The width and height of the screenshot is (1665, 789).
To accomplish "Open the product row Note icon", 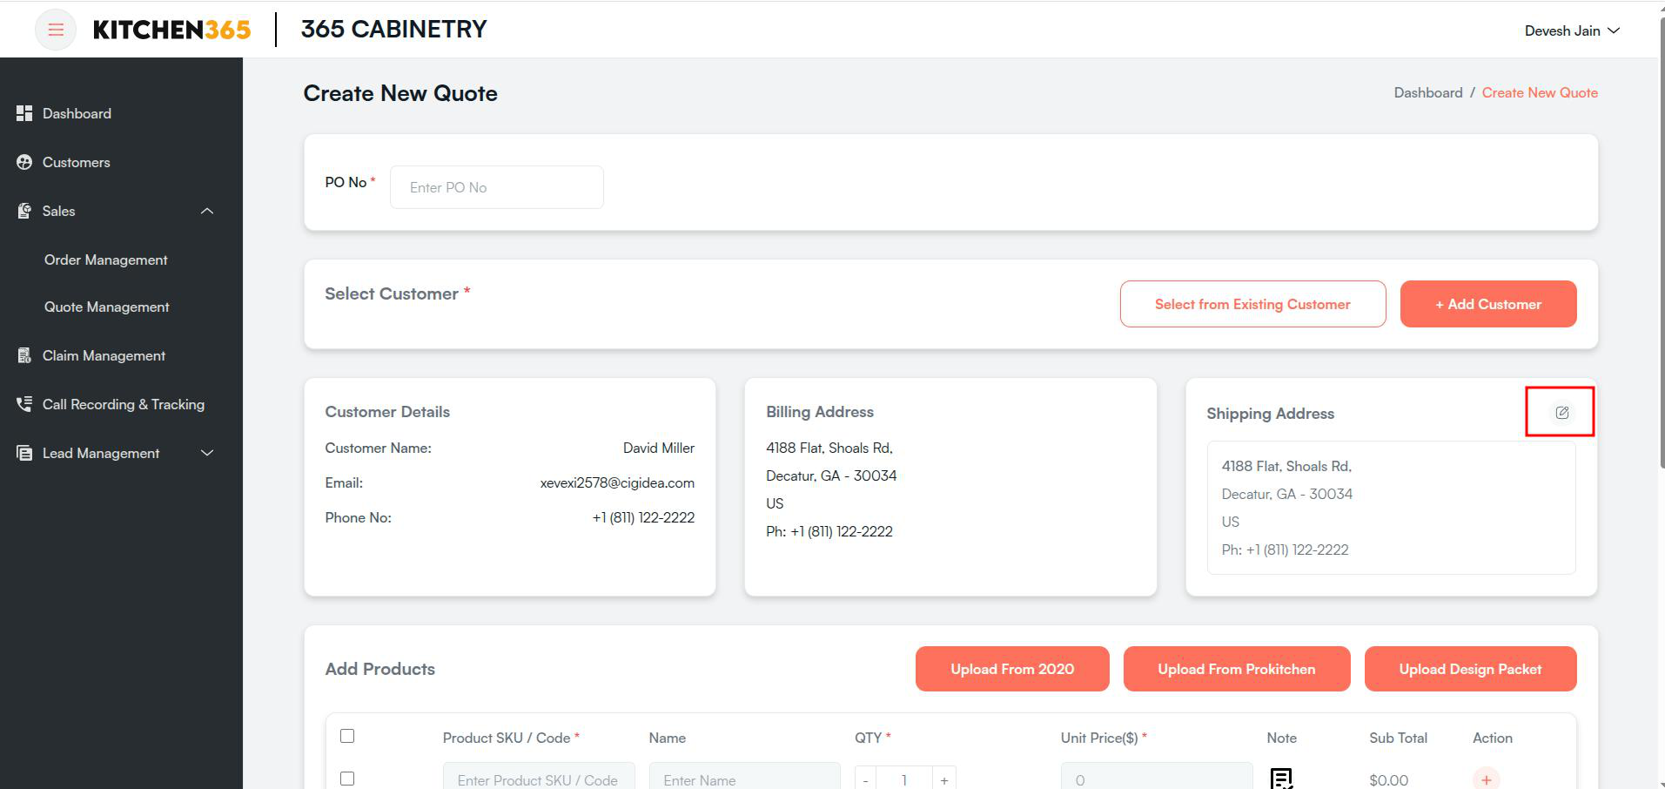I will (1281, 779).
